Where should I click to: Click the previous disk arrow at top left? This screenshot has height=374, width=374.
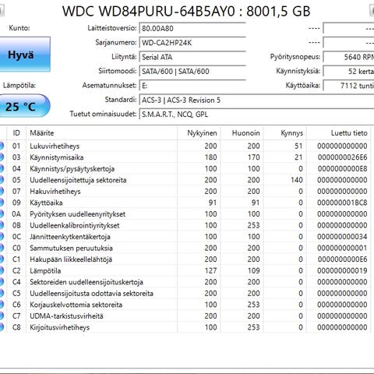tap(2, 10)
